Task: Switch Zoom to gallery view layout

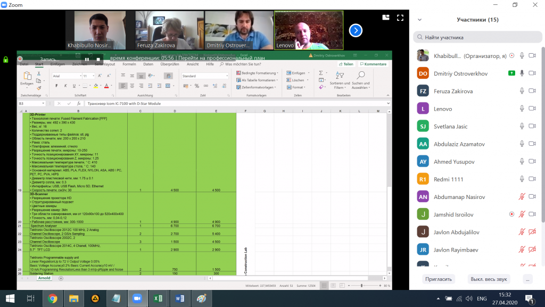Action: pos(386,18)
